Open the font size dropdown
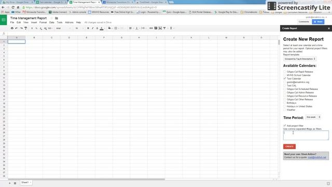 tap(79, 28)
